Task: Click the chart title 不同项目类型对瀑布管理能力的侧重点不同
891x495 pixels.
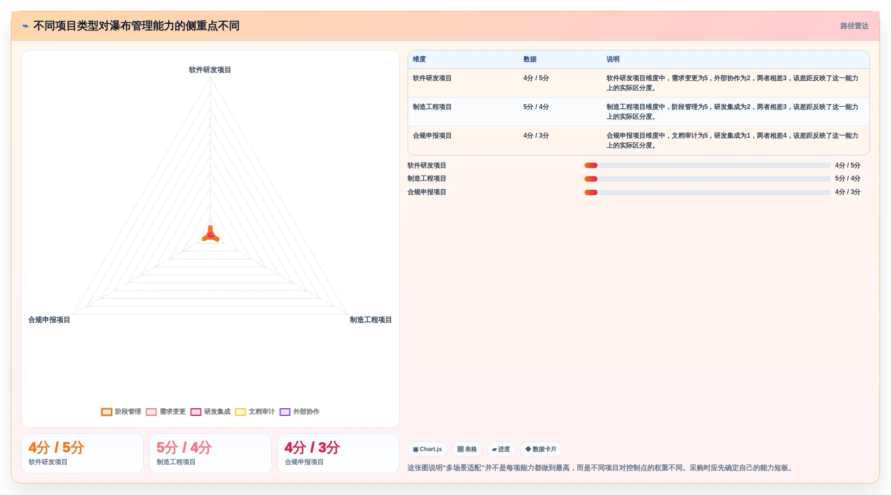Action: point(136,26)
